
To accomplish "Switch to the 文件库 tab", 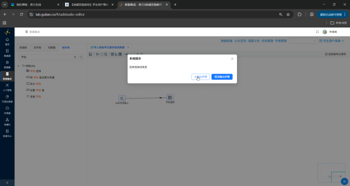I will (37, 48).
